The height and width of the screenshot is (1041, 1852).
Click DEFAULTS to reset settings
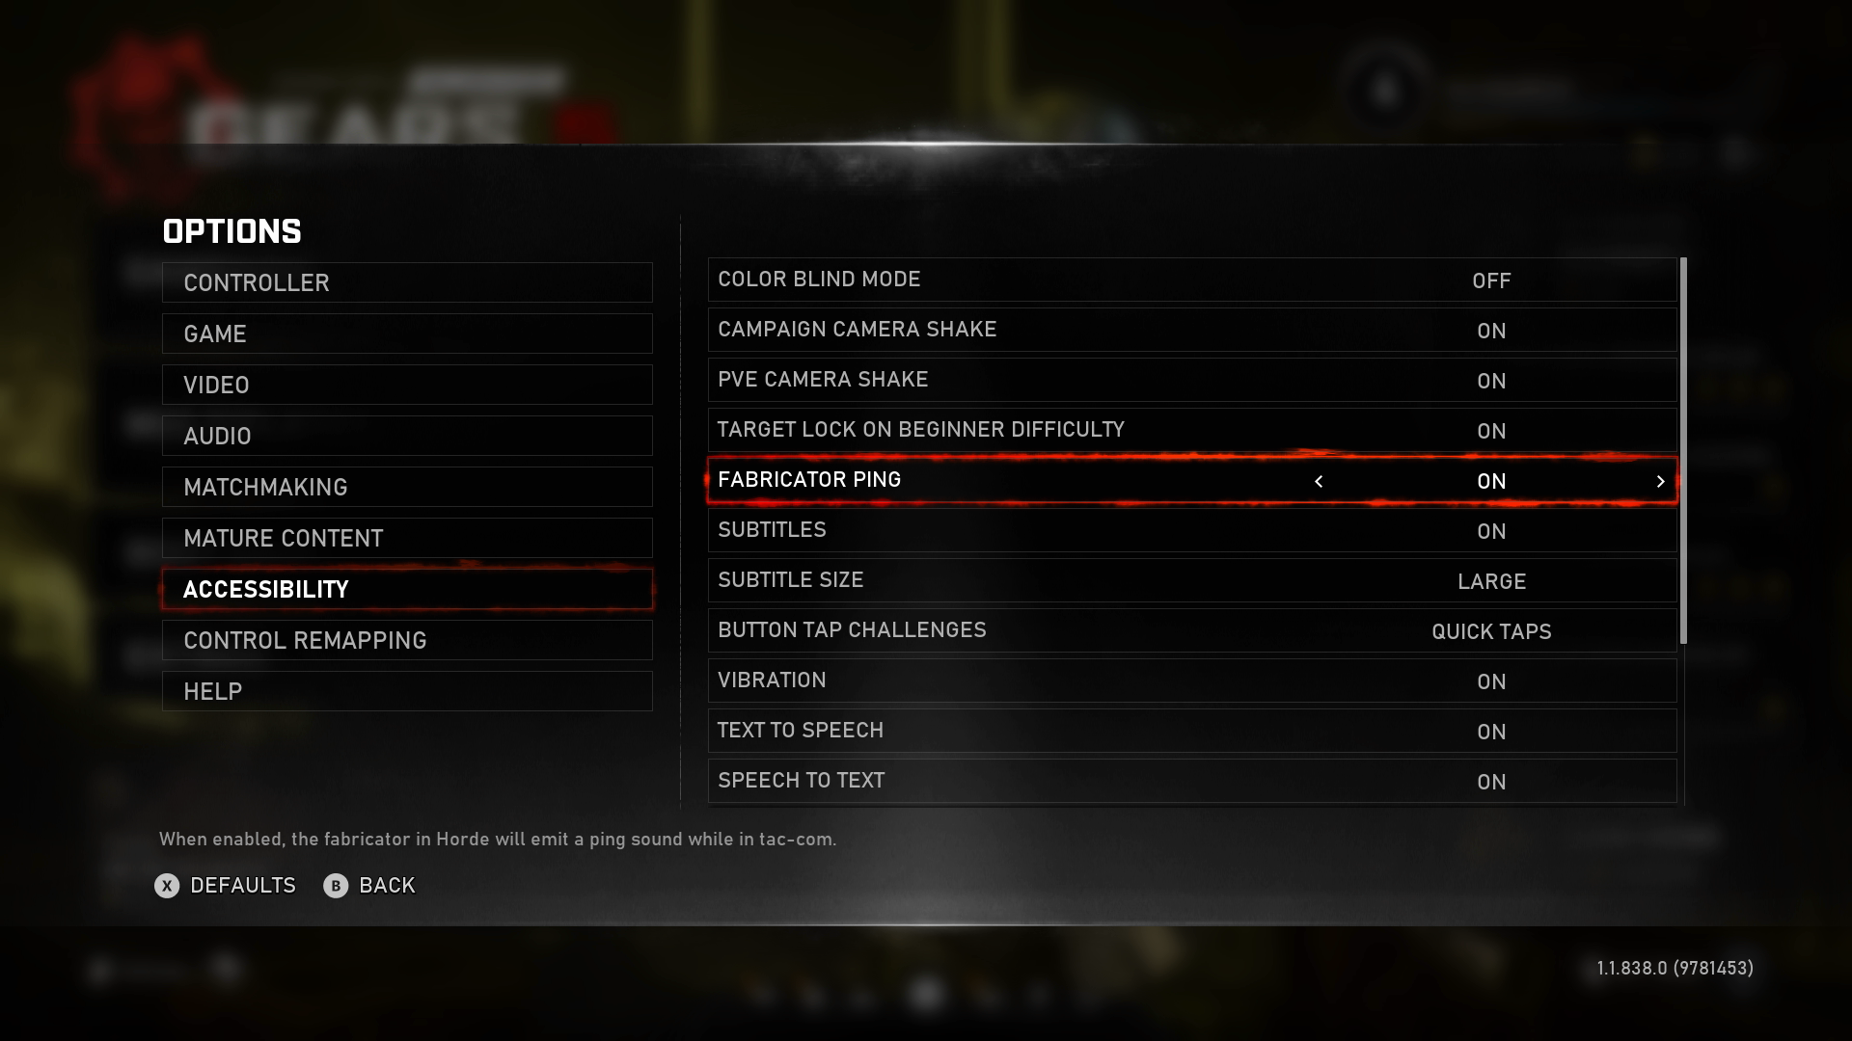click(x=242, y=885)
